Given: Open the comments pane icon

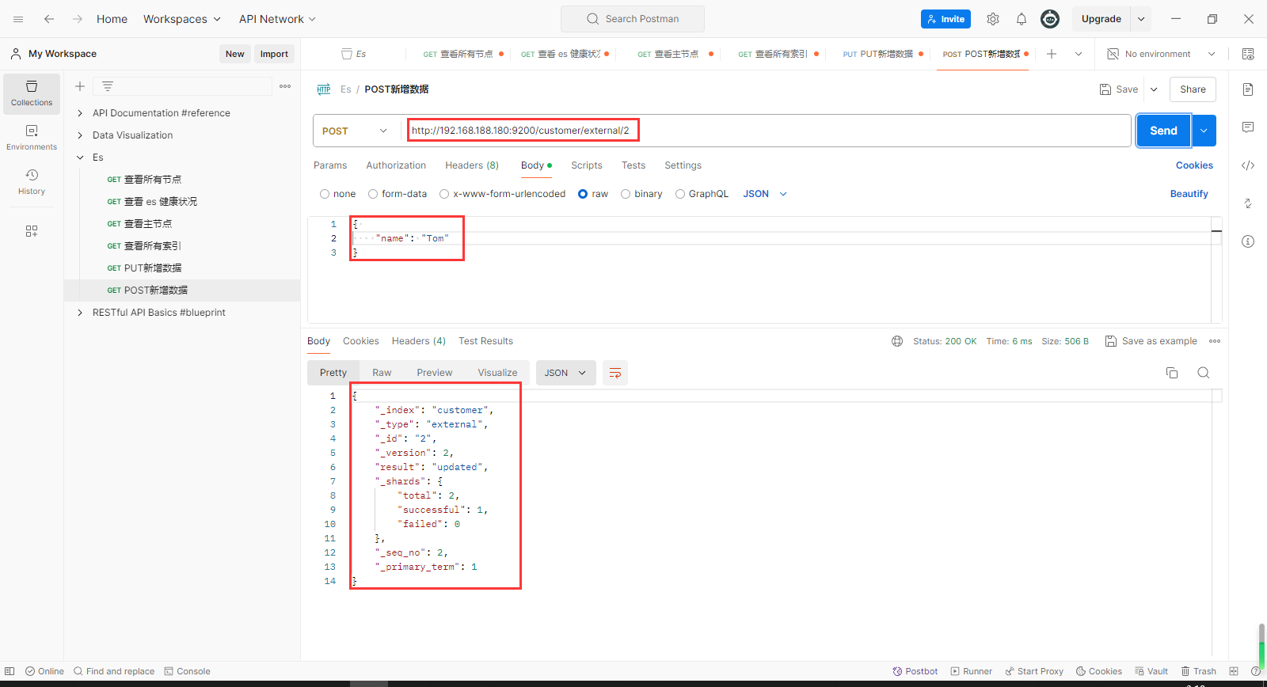Looking at the screenshot, I should (1248, 127).
